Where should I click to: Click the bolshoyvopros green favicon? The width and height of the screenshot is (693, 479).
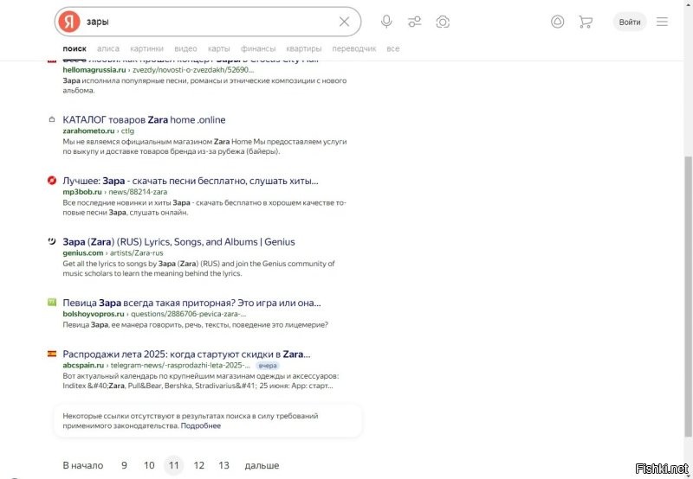[x=52, y=302]
